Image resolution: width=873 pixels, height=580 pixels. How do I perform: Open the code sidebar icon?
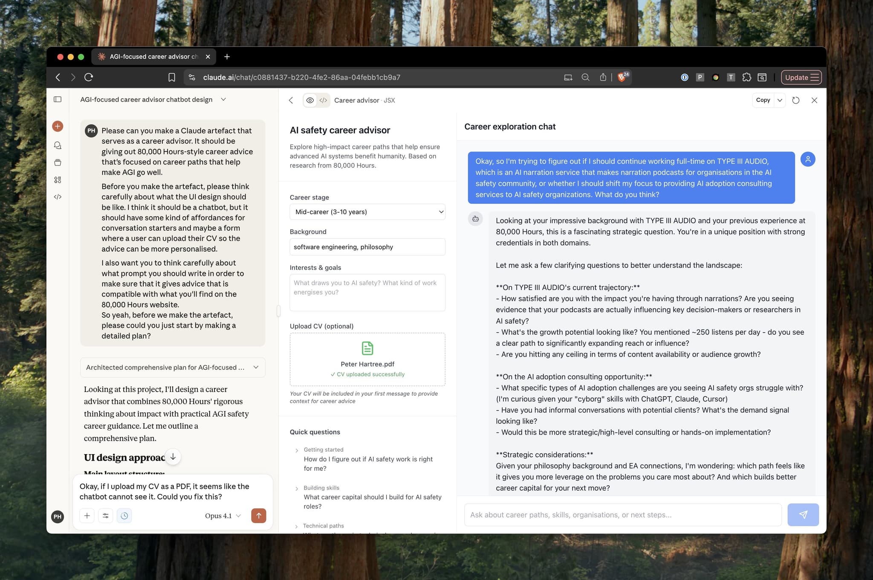coord(58,197)
